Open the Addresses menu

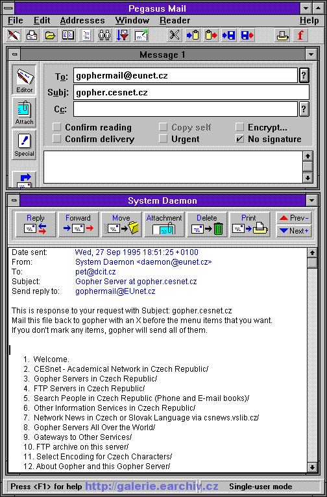pos(82,21)
